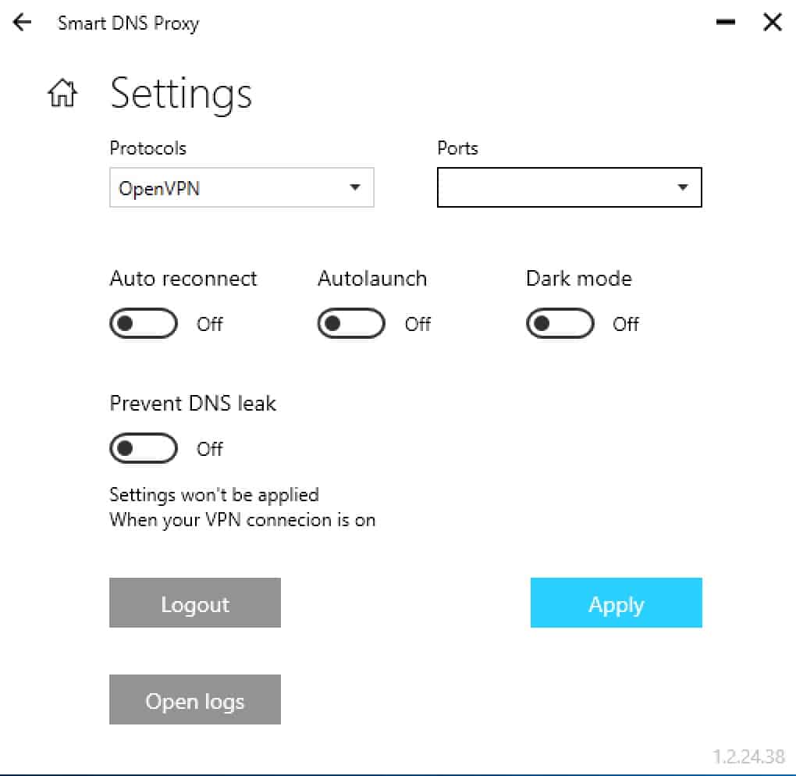Click the "Settings won't be applied" notice
796x776 pixels.
pos(215,495)
